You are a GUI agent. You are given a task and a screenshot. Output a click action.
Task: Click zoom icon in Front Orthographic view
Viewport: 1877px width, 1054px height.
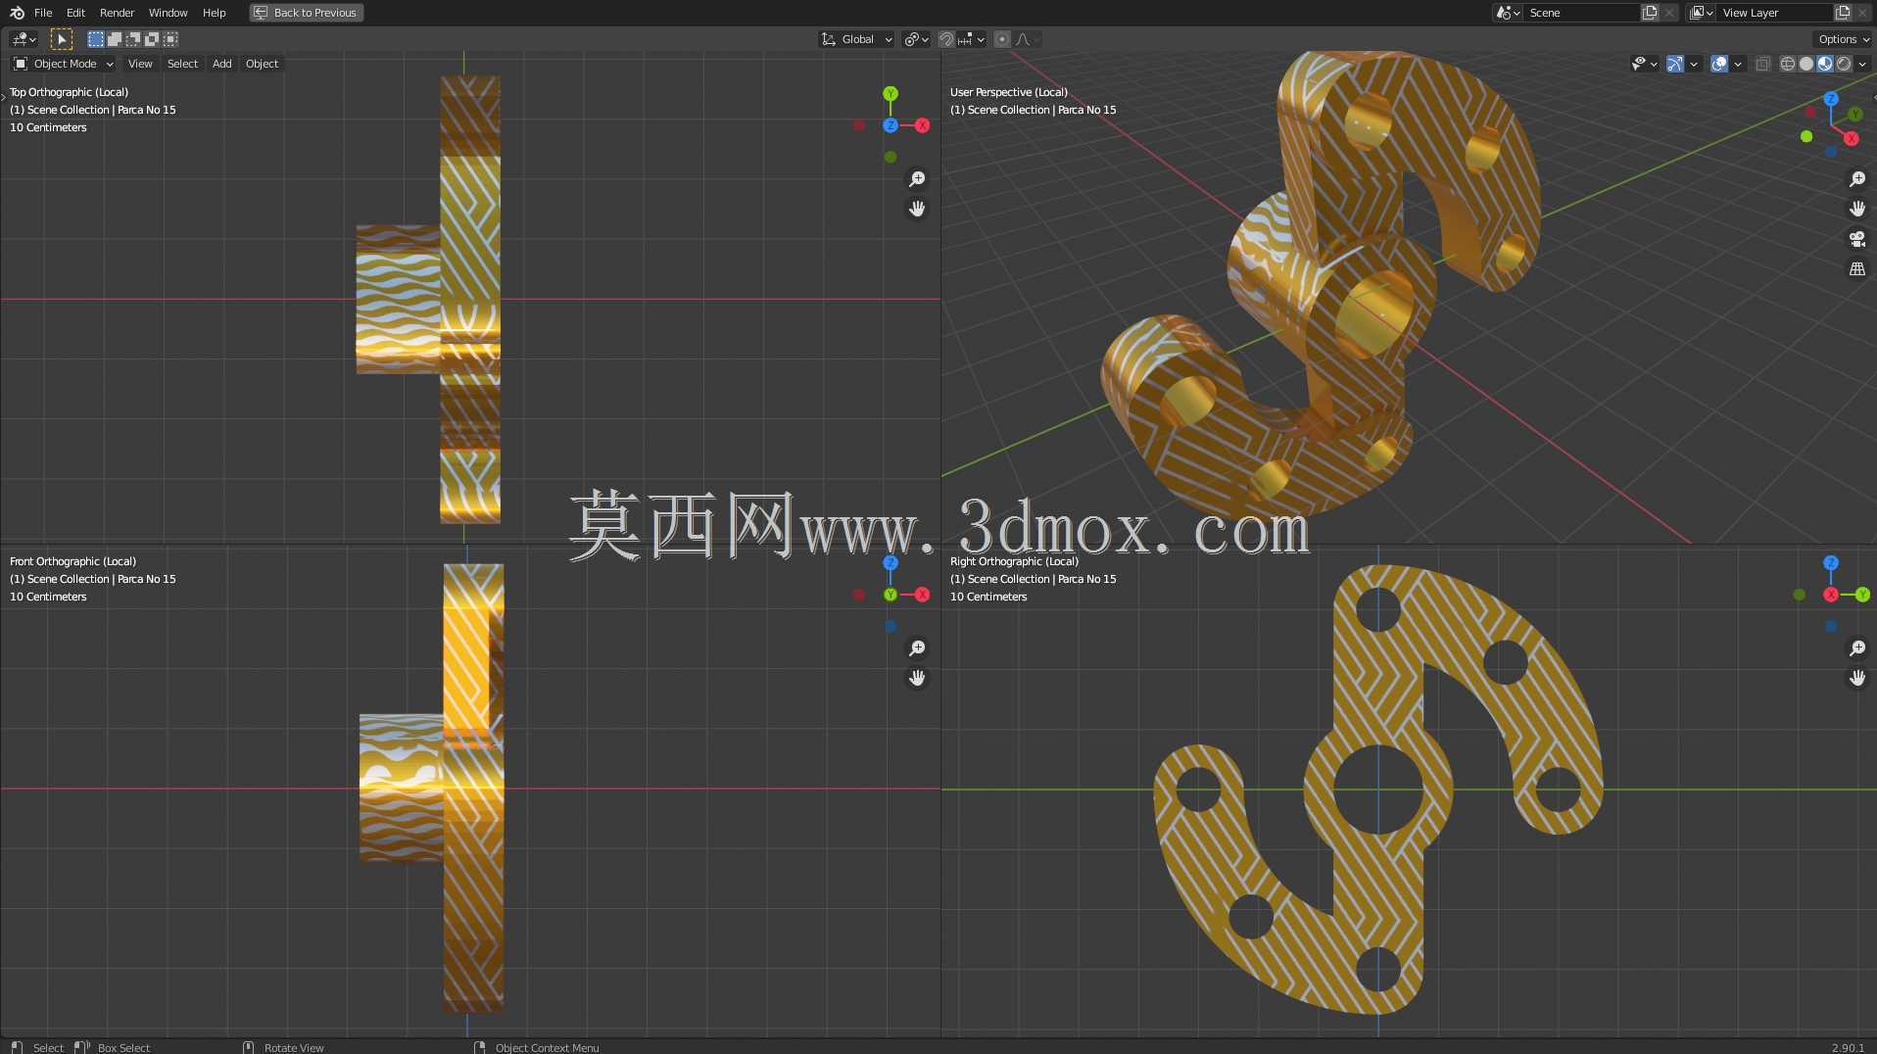coord(917,648)
